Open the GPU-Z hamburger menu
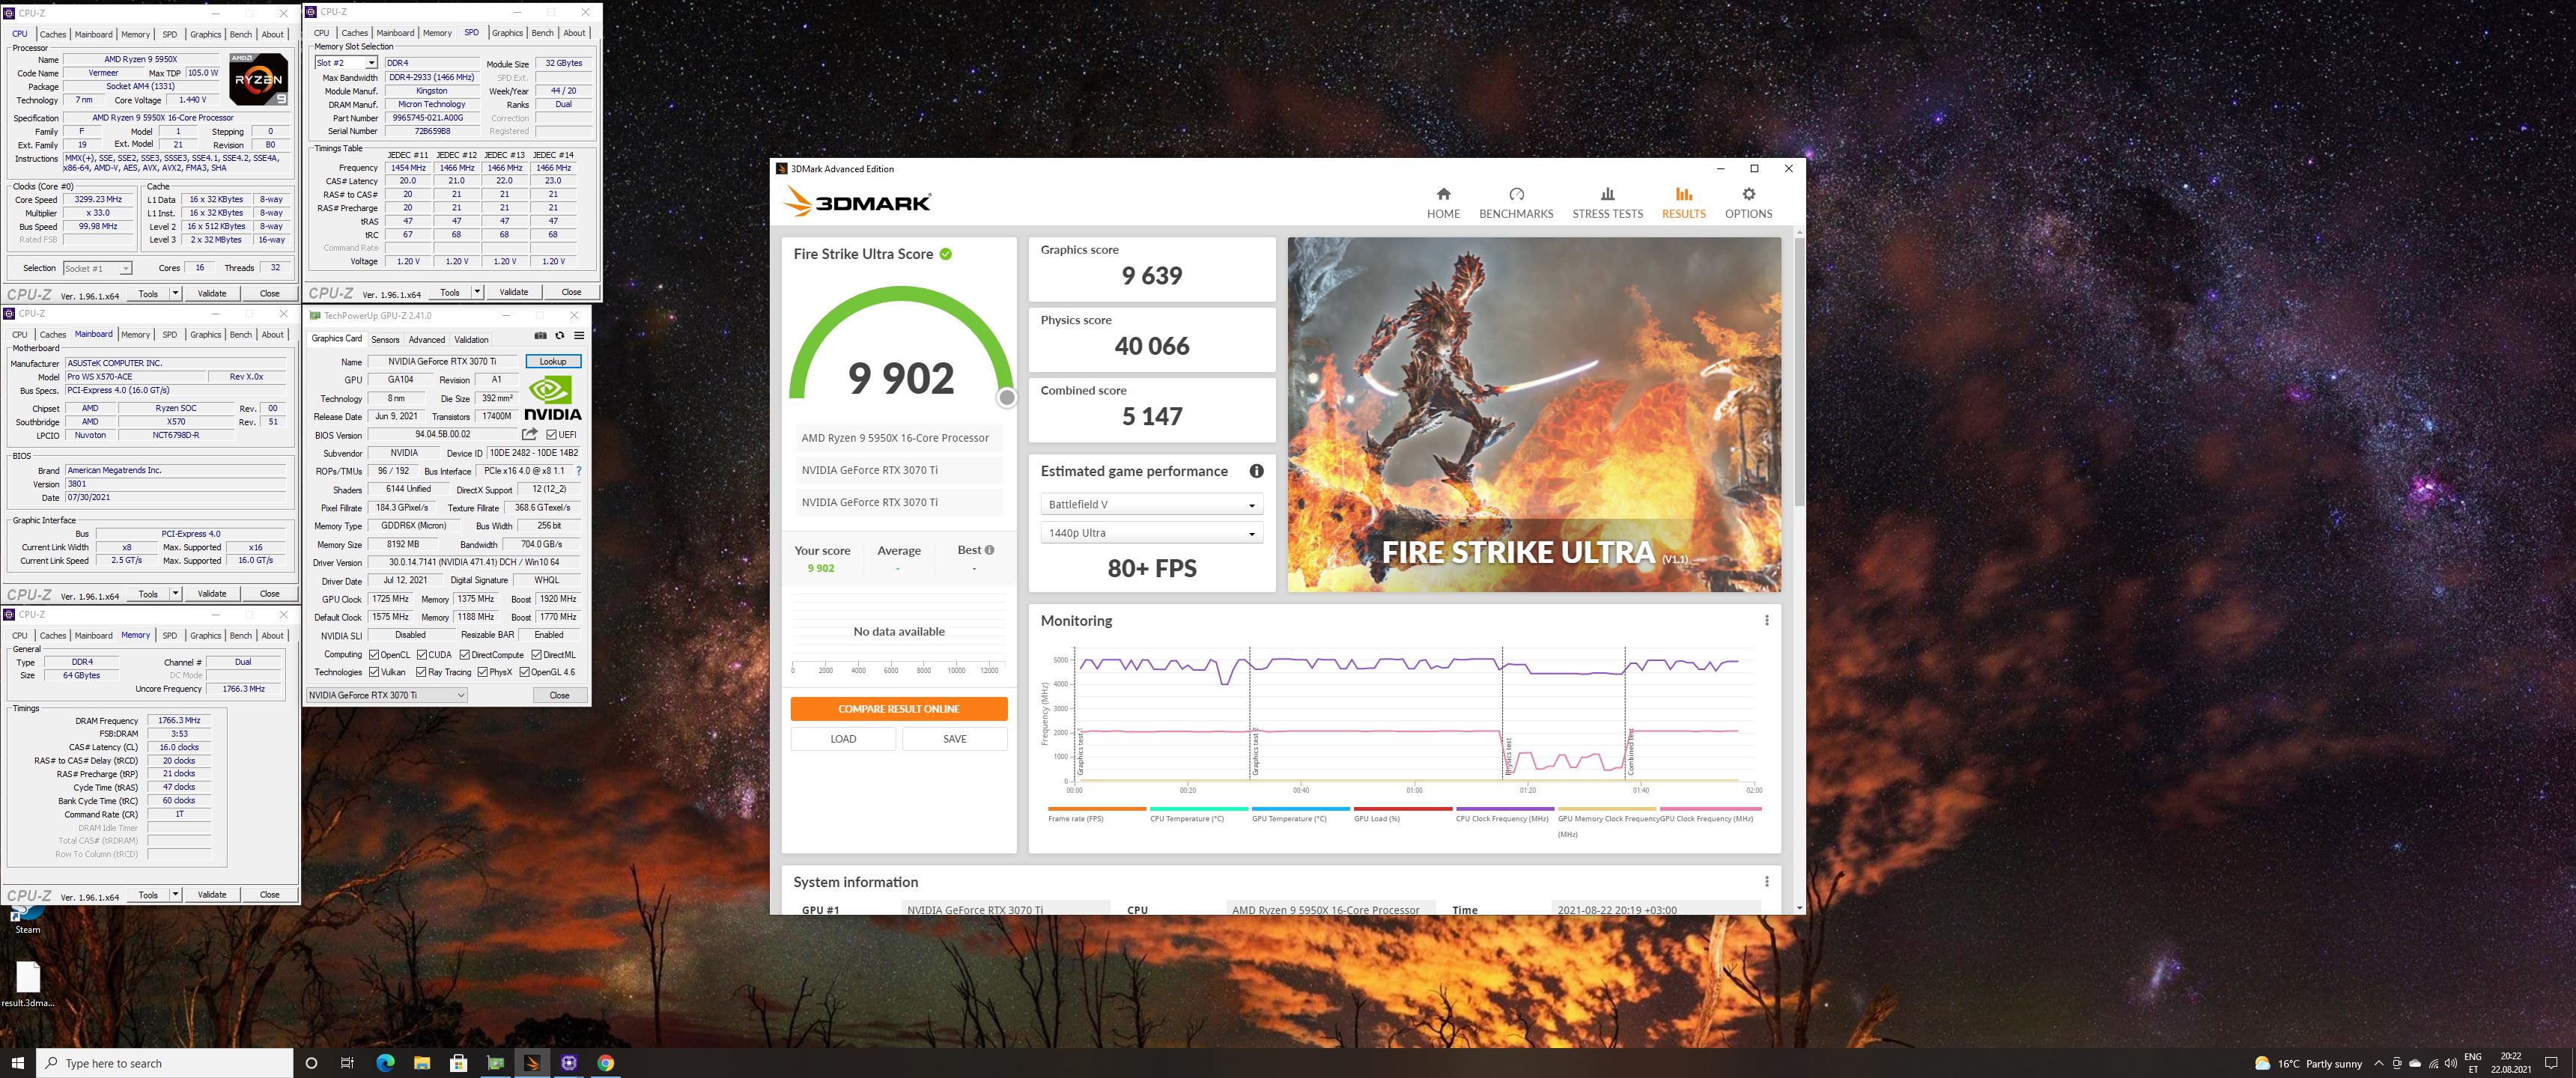 click(578, 336)
